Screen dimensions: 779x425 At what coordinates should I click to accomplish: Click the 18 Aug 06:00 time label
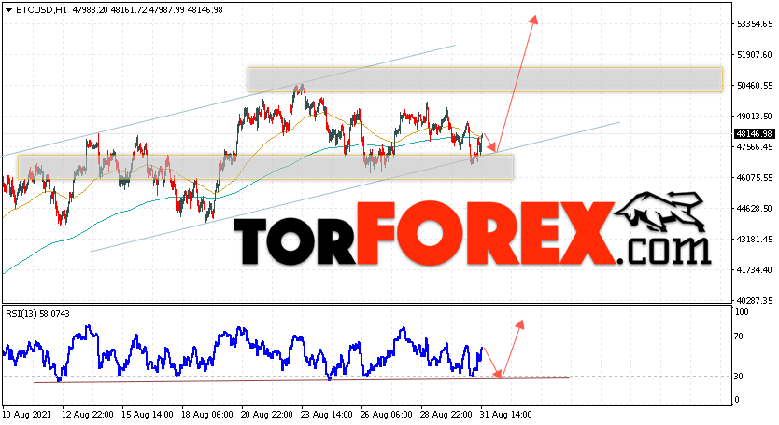(x=207, y=415)
